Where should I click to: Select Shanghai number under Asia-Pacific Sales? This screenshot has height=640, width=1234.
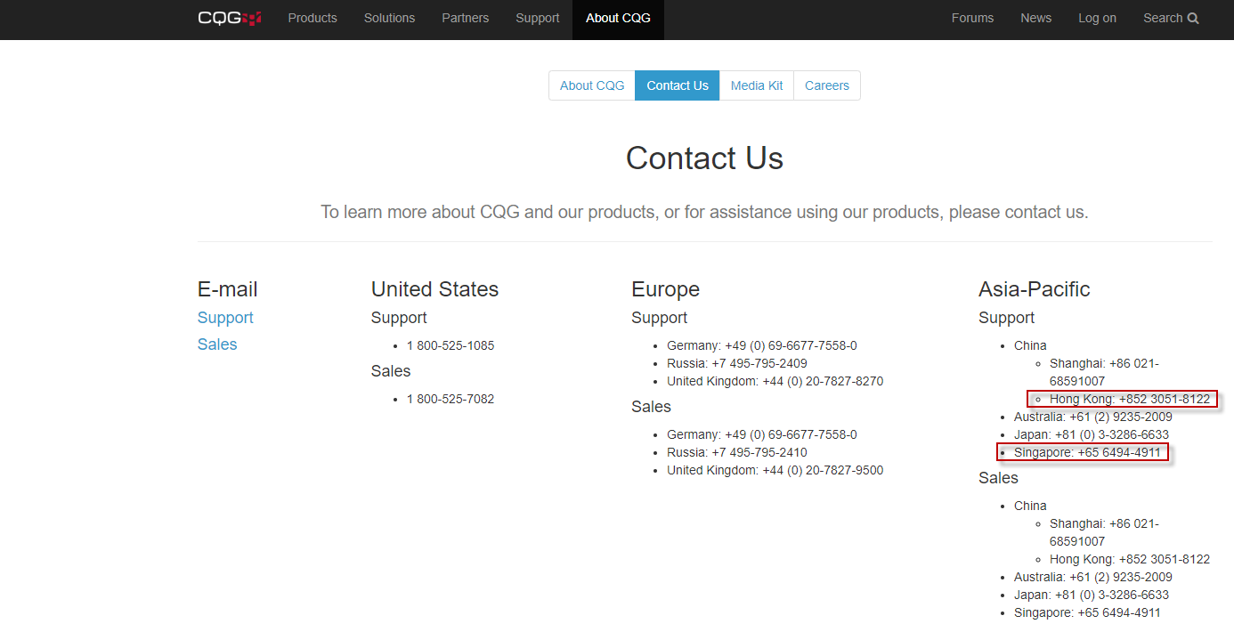point(1104,532)
